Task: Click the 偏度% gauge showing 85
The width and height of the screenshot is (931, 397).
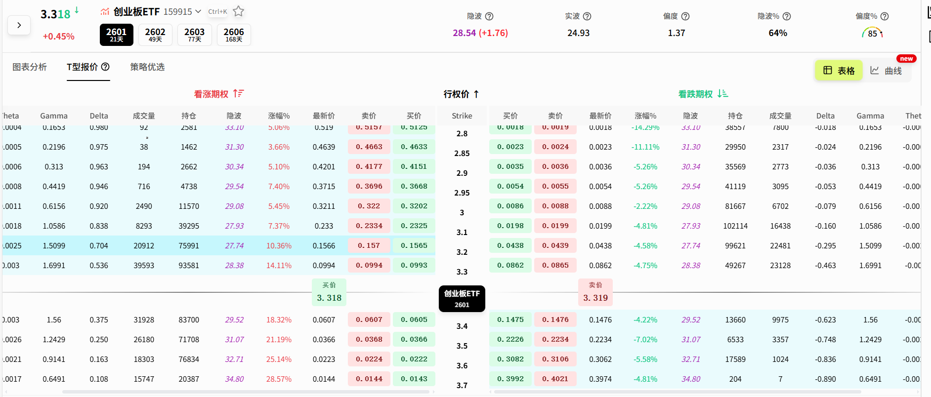Action: tap(872, 33)
